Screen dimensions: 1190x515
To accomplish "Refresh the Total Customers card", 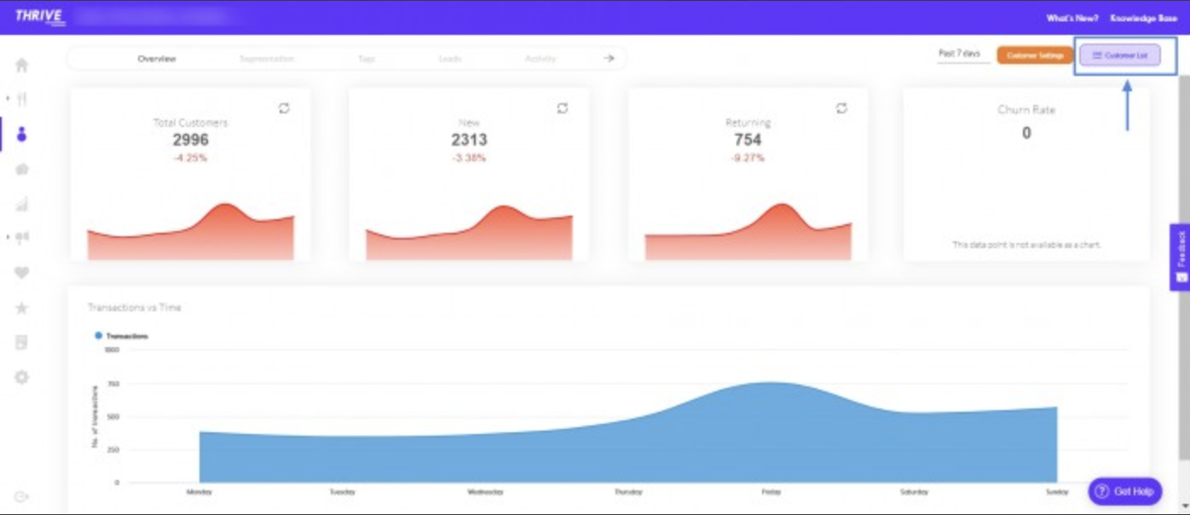I will point(284,108).
